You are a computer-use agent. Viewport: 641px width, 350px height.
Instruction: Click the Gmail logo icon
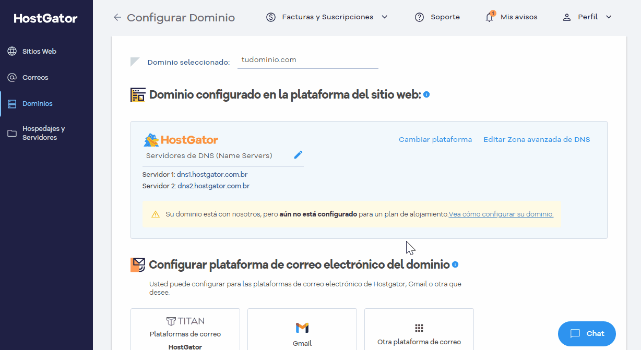click(x=302, y=328)
